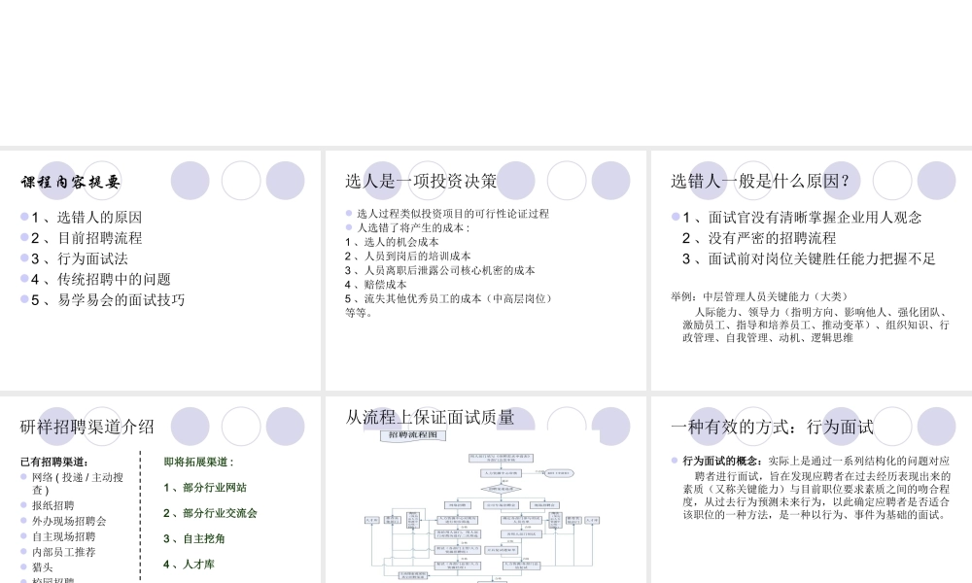
Task: Click the bullet 猎头
Action: [x=42, y=566]
